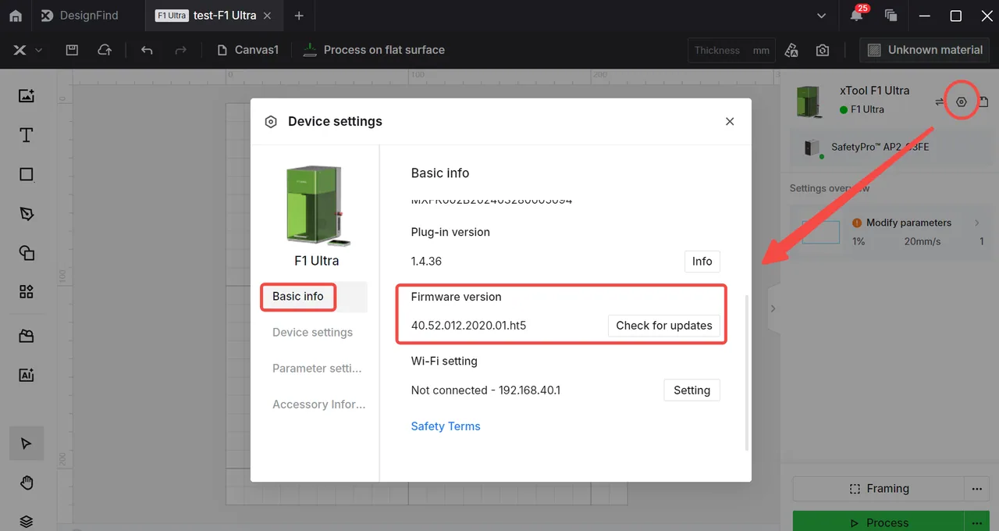Open Device settings section in sidebar

[312, 333]
